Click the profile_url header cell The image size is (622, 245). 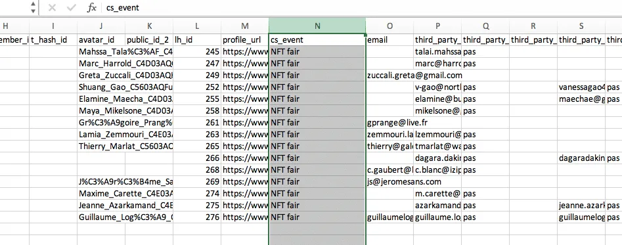point(245,39)
